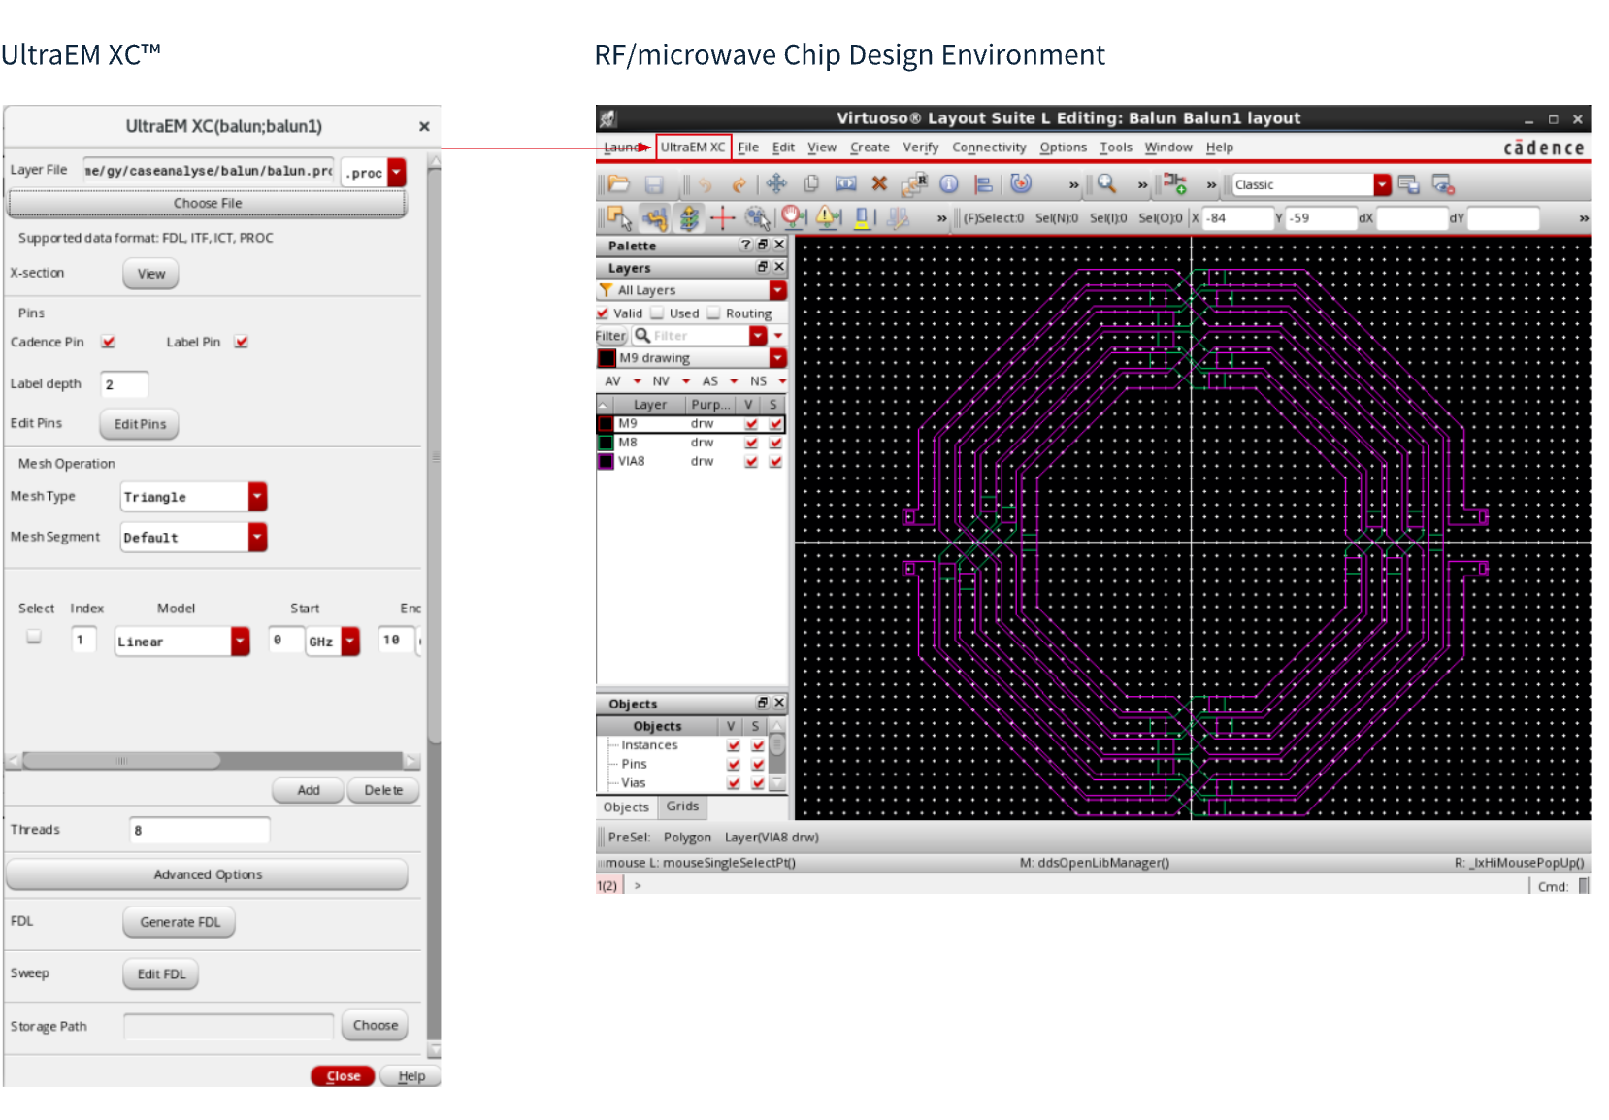Uncheck the Cadence Pin checkbox

coord(109,342)
